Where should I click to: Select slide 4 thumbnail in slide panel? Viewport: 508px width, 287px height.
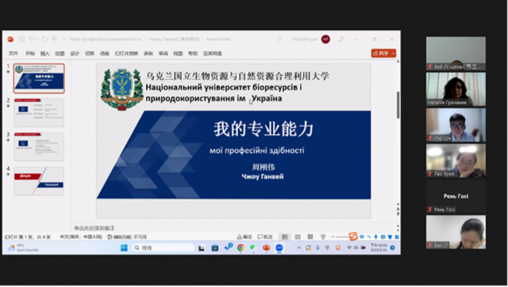(39, 181)
